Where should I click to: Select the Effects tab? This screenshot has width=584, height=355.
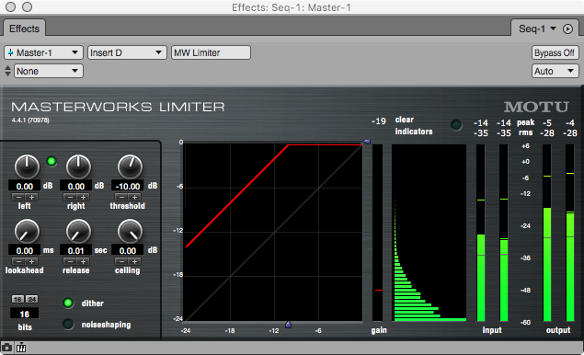[x=24, y=29]
